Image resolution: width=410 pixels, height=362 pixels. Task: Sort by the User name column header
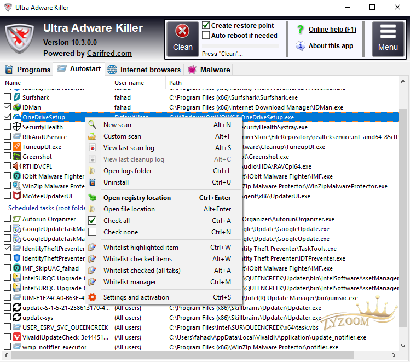point(138,83)
